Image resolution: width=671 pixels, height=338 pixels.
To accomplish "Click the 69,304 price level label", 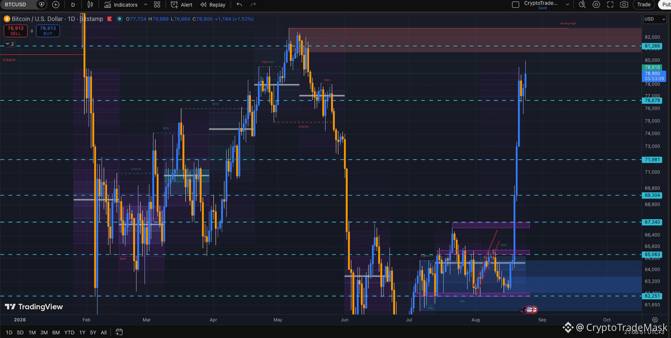I will click(x=652, y=196).
